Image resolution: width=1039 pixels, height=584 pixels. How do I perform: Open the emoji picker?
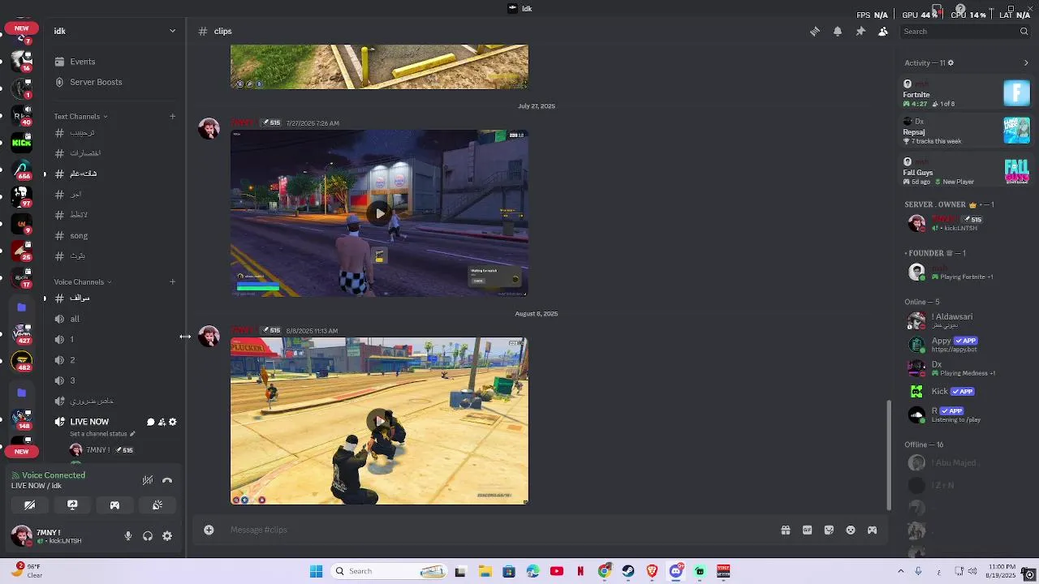[851, 530]
